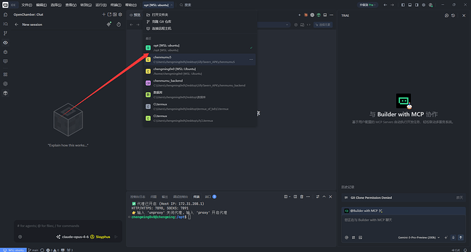Click main branch in status bar
Screen dimensions: 471x252
click(x=33, y=250)
